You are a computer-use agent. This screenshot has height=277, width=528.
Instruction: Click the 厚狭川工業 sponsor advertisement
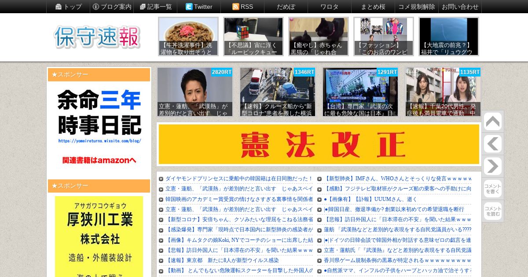click(99, 237)
